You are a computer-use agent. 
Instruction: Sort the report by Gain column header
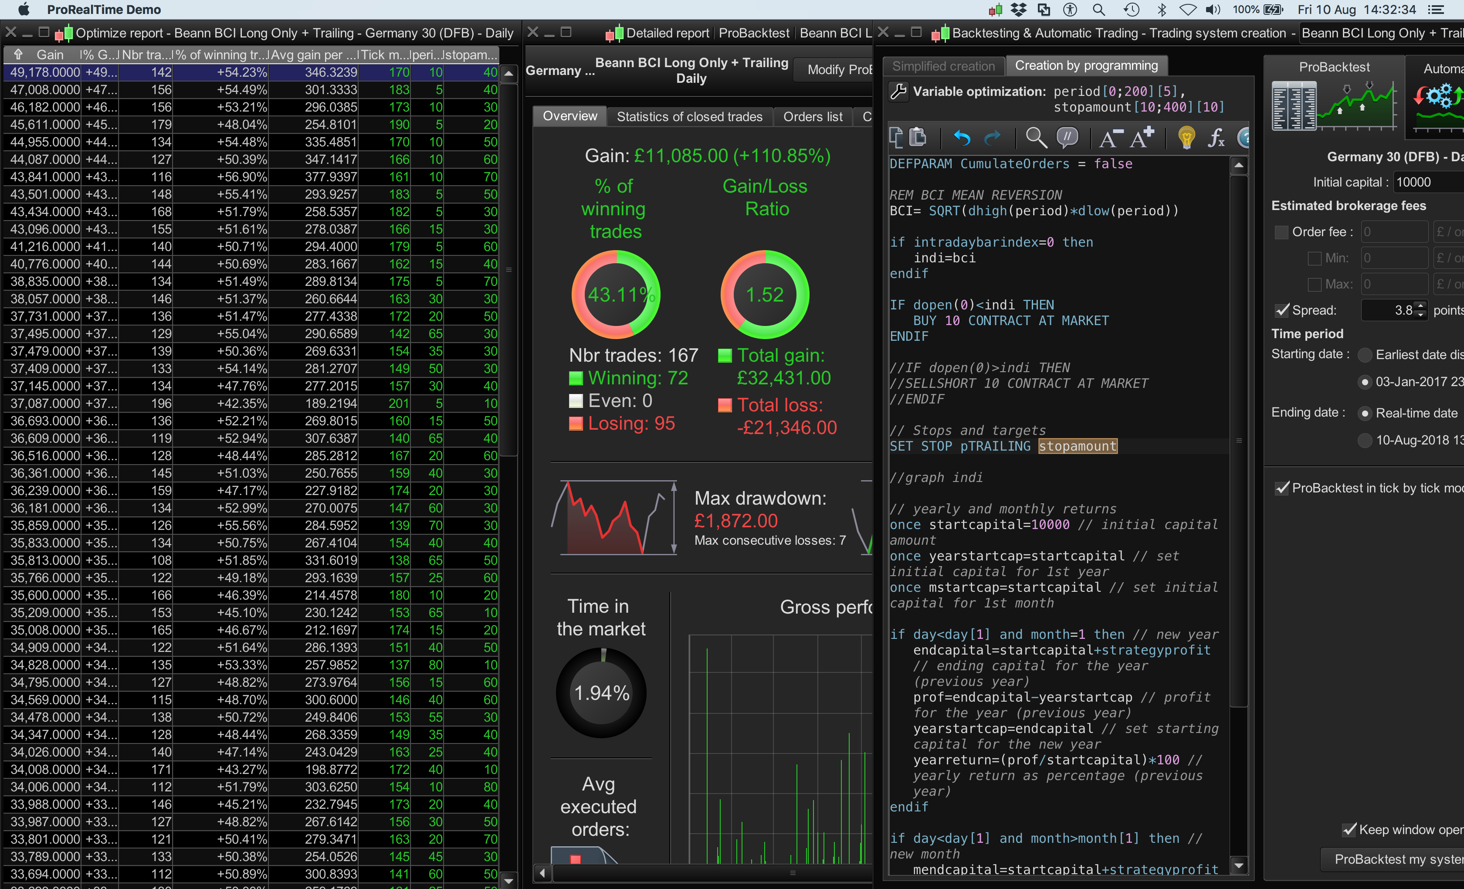(50, 54)
